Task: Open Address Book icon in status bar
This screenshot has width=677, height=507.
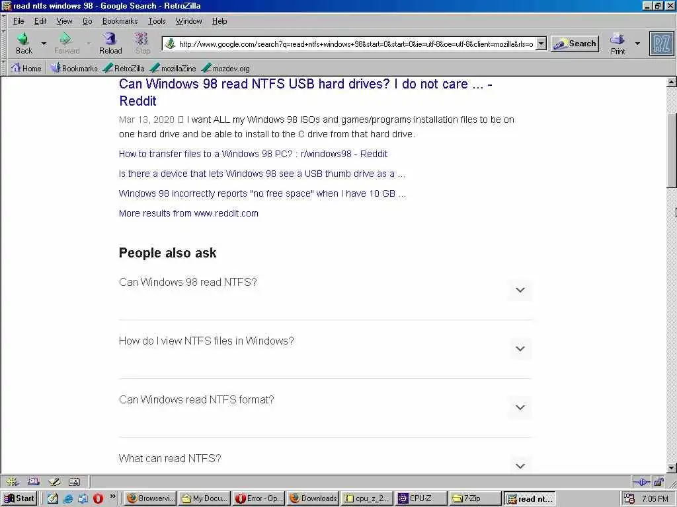Action: [x=74, y=481]
